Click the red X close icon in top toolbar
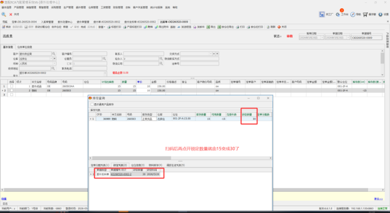The image size is (390, 213). [11, 14]
